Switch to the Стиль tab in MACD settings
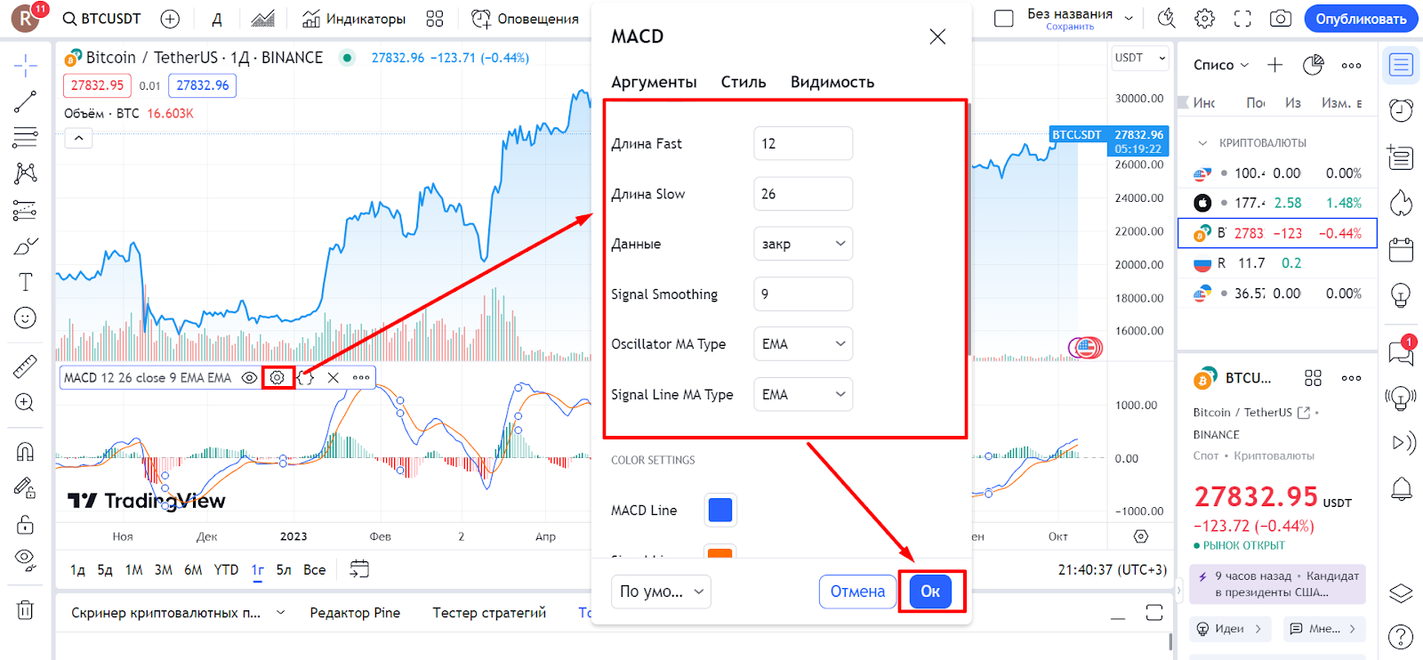 coord(743,81)
